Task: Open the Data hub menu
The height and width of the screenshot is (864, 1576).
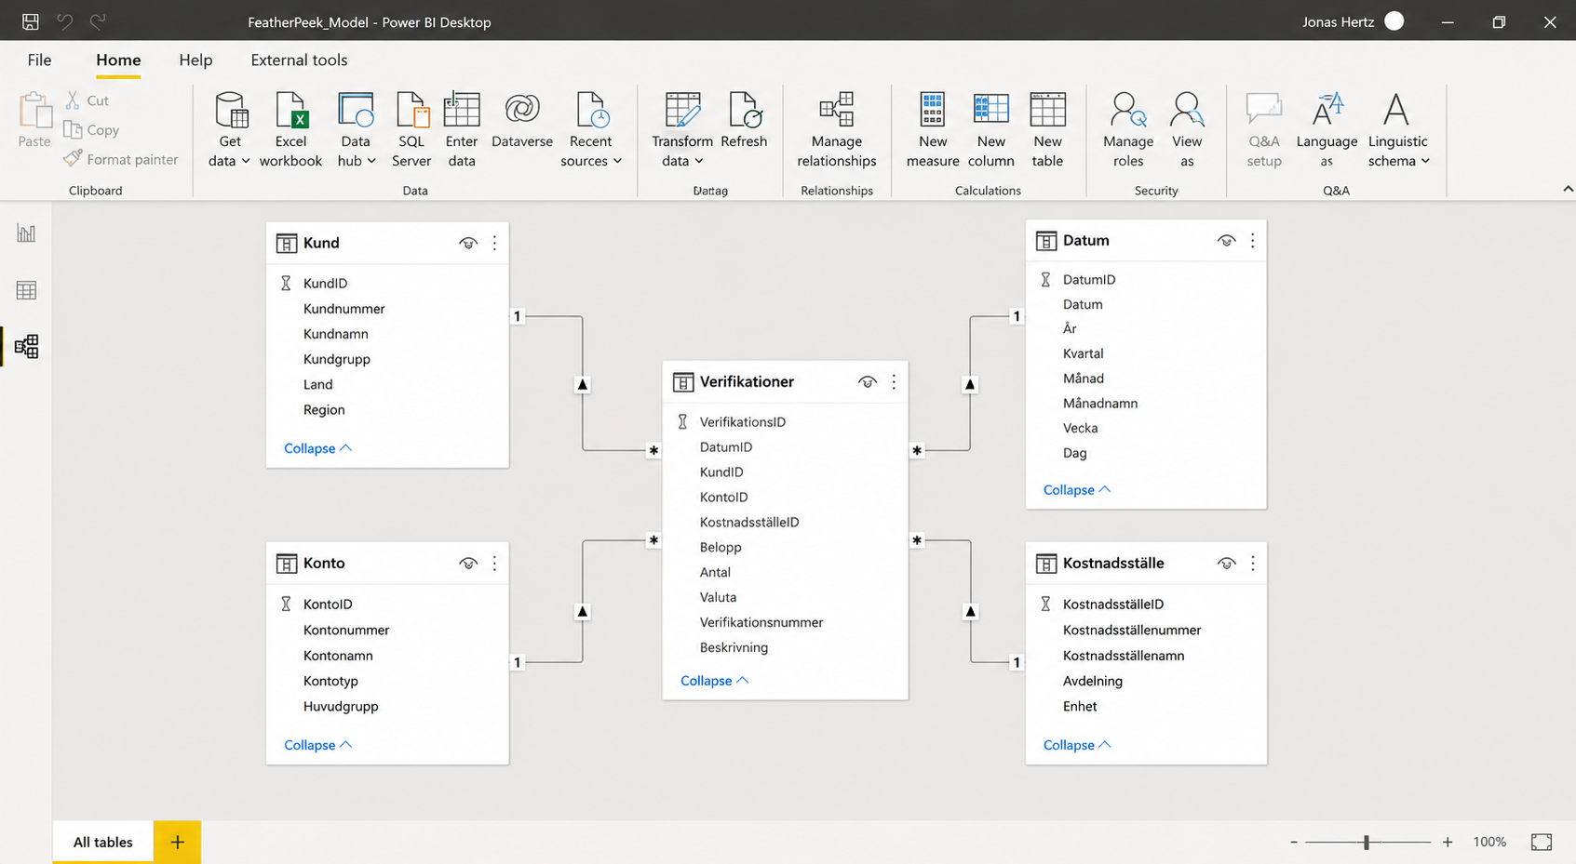Action: point(356,129)
